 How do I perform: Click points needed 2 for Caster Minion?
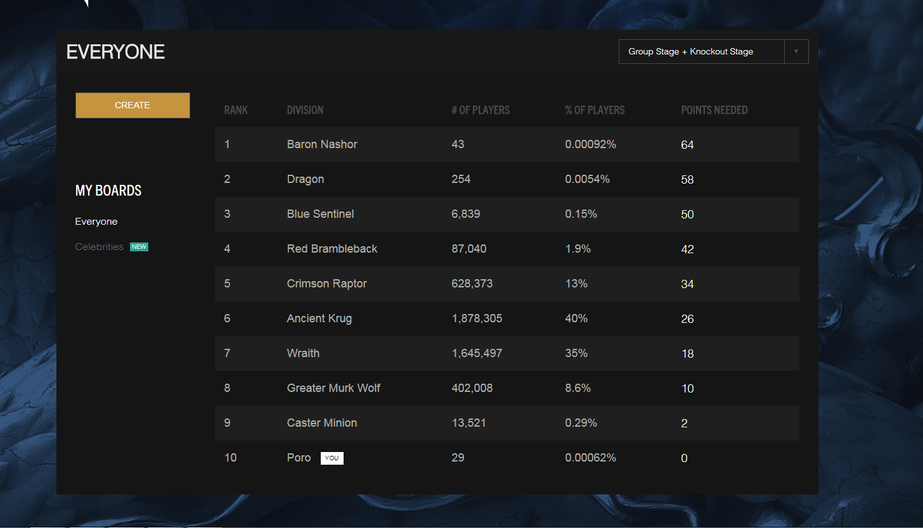coord(684,424)
